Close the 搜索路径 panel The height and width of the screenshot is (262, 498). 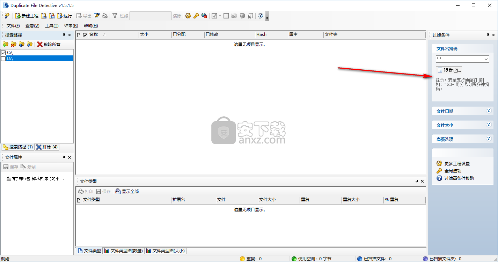coord(69,35)
